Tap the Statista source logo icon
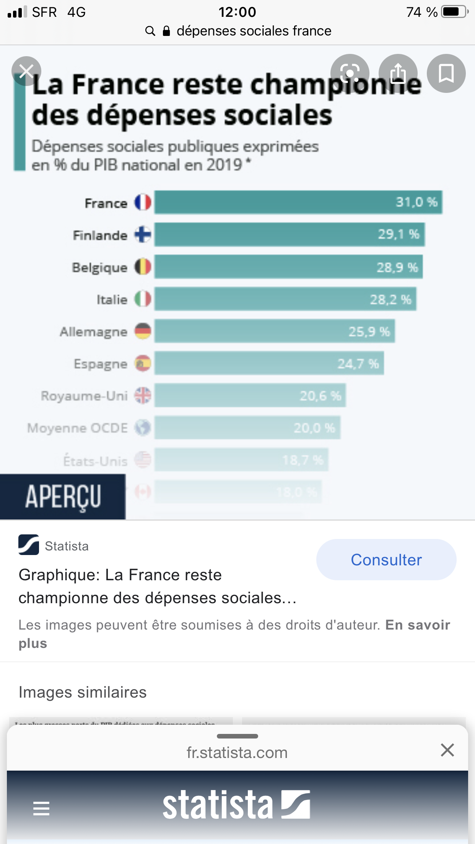 tap(29, 545)
